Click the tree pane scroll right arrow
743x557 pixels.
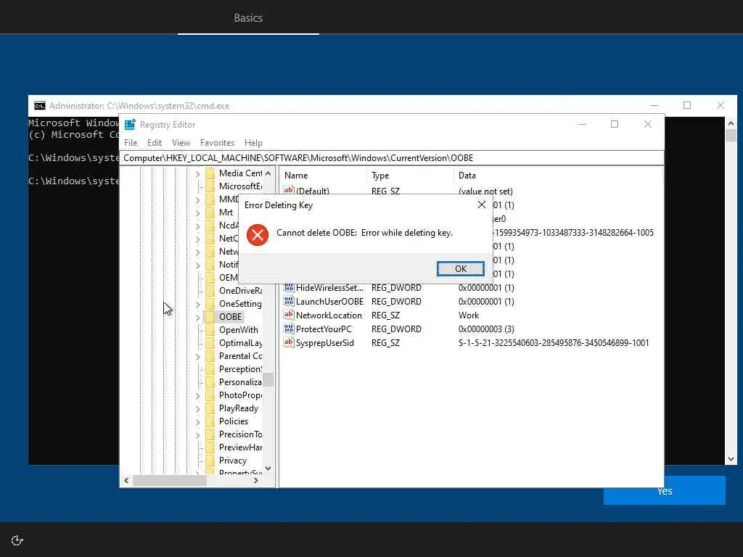pyautogui.click(x=256, y=480)
